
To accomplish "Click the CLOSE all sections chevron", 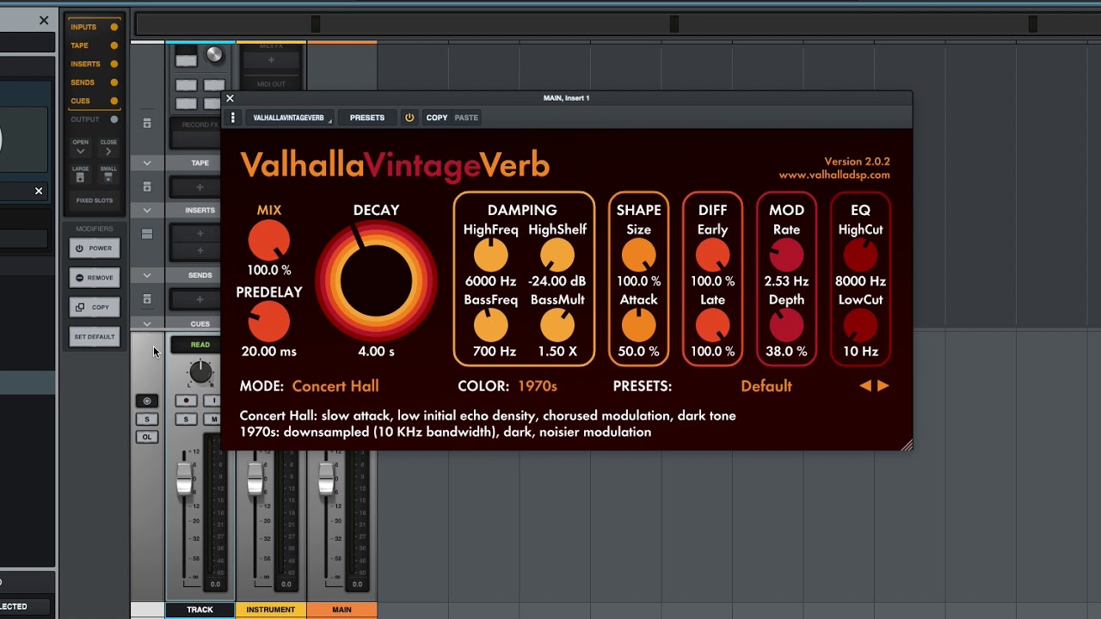I will coord(108,151).
